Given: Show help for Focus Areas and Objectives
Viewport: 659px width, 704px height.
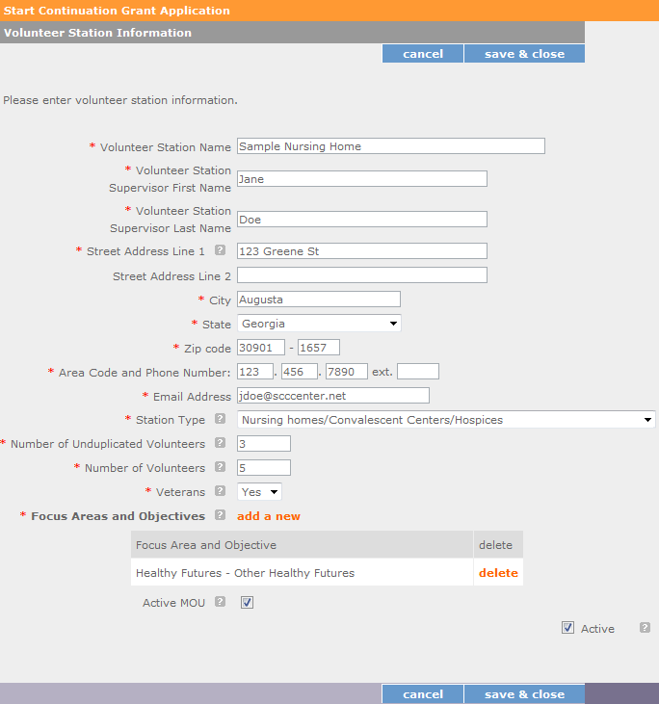Looking at the screenshot, I should [x=220, y=515].
